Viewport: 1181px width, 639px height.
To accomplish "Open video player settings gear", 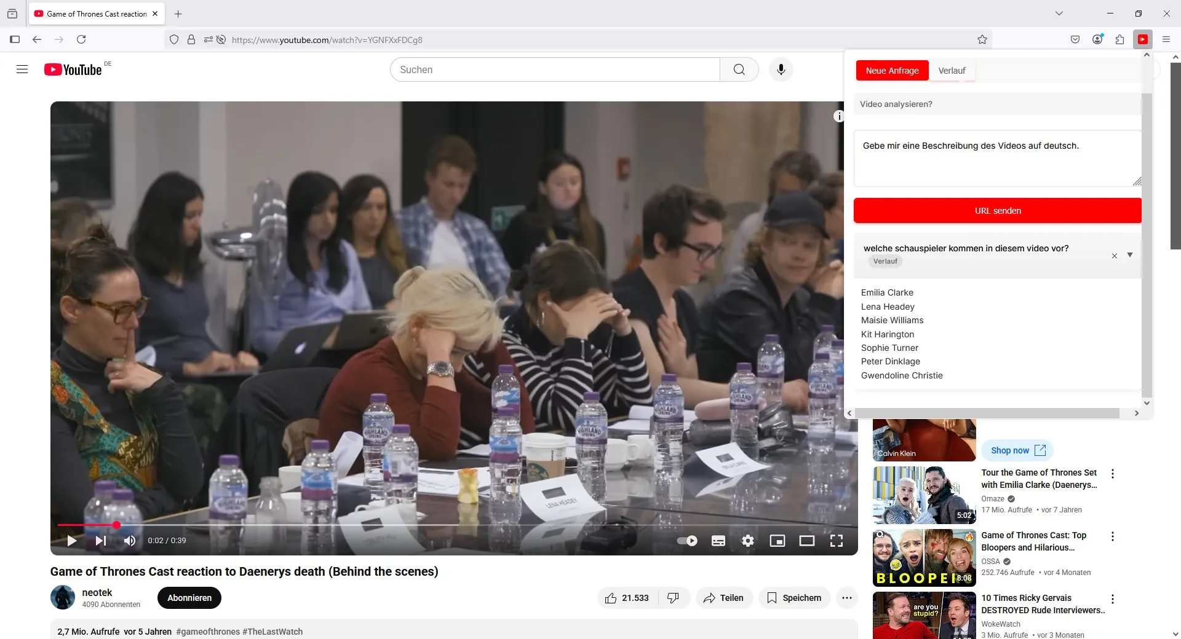I will click(748, 541).
